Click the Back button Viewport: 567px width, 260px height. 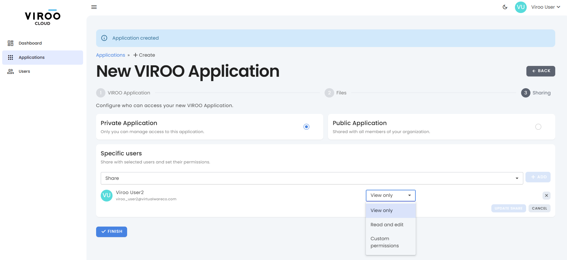click(541, 71)
